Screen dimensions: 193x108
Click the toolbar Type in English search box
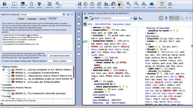coord(68,5)
